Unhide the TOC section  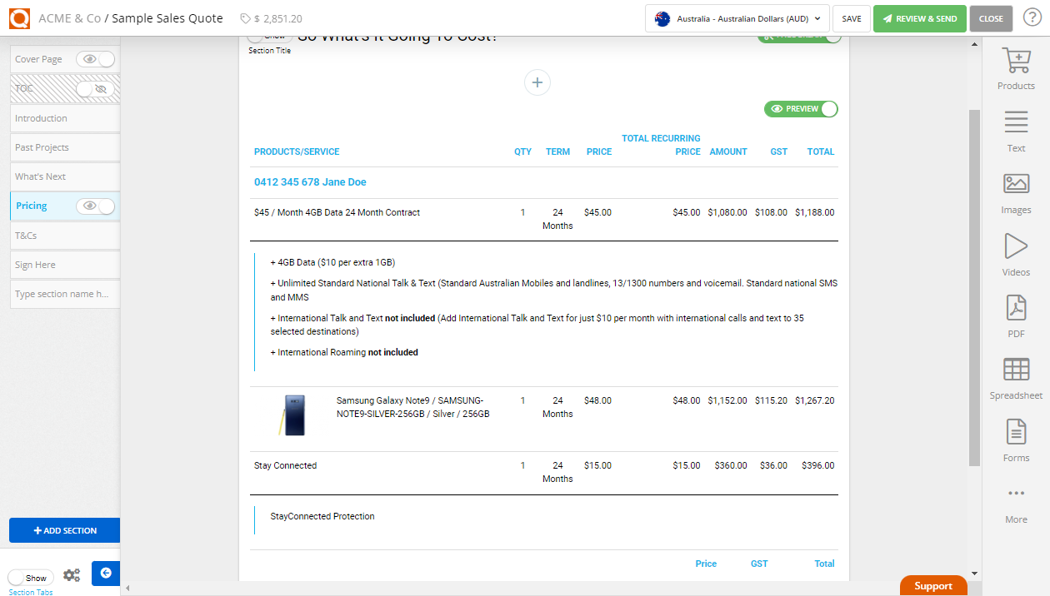[94, 88]
